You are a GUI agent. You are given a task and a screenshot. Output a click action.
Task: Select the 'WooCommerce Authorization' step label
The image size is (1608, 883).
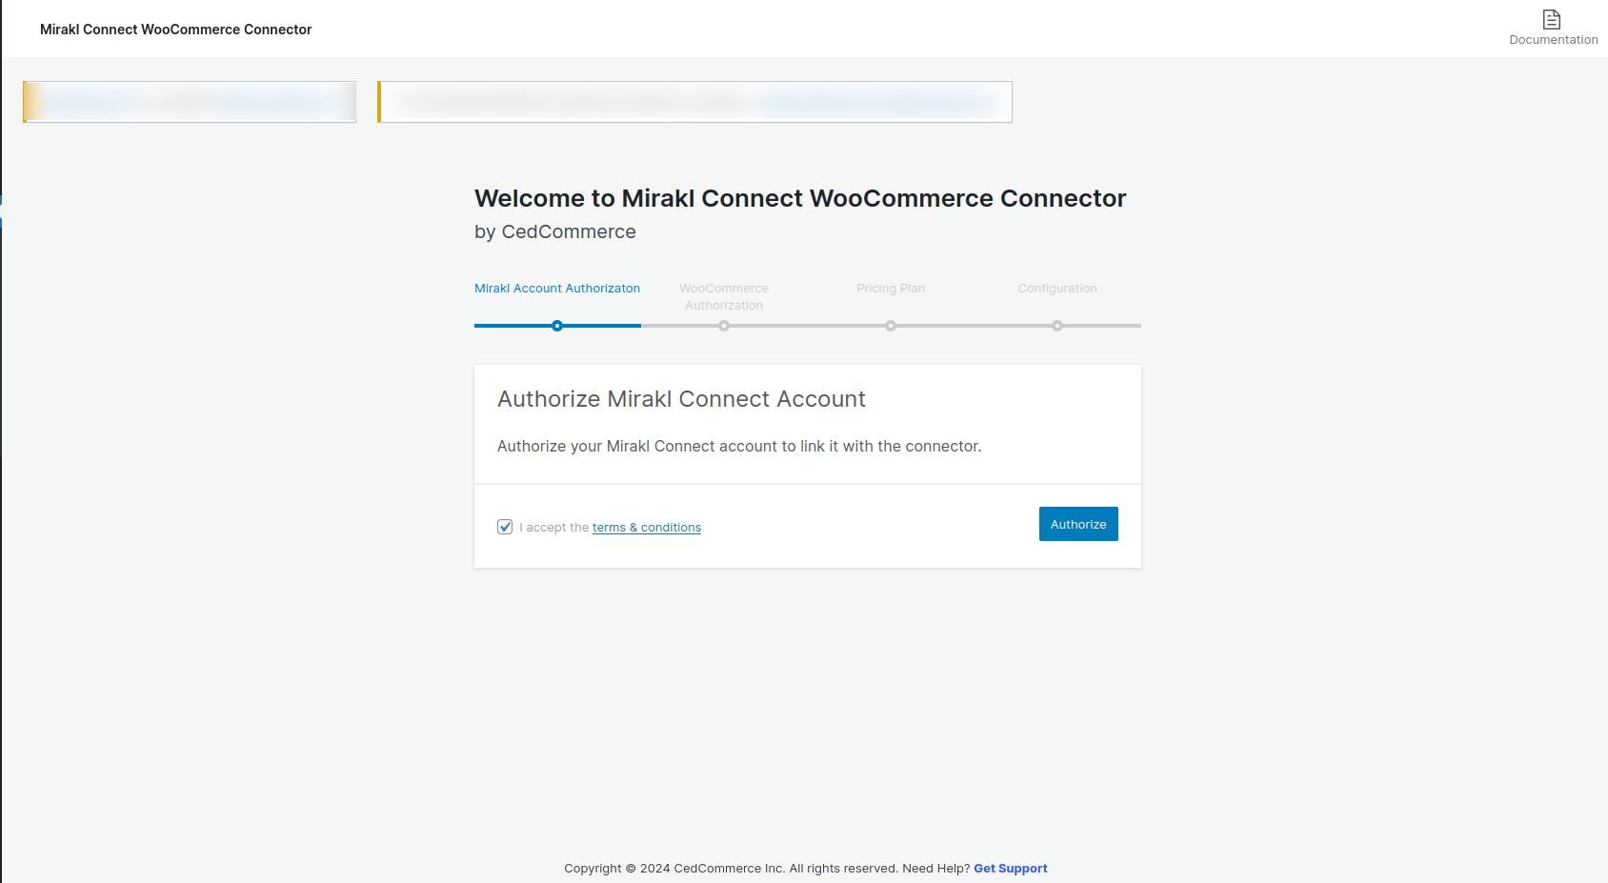(724, 296)
